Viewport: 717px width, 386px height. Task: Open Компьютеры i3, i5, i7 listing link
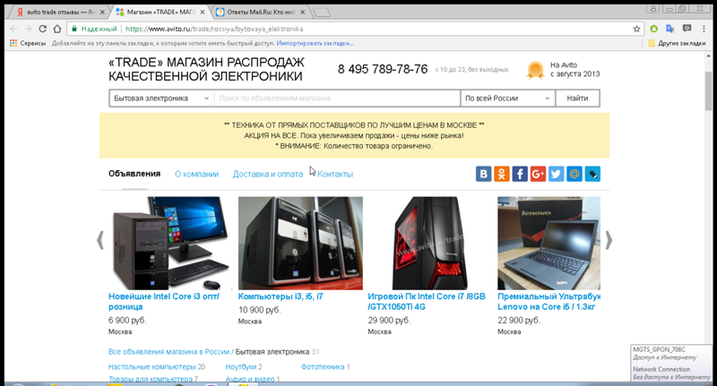pyautogui.click(x=281, y=296)
